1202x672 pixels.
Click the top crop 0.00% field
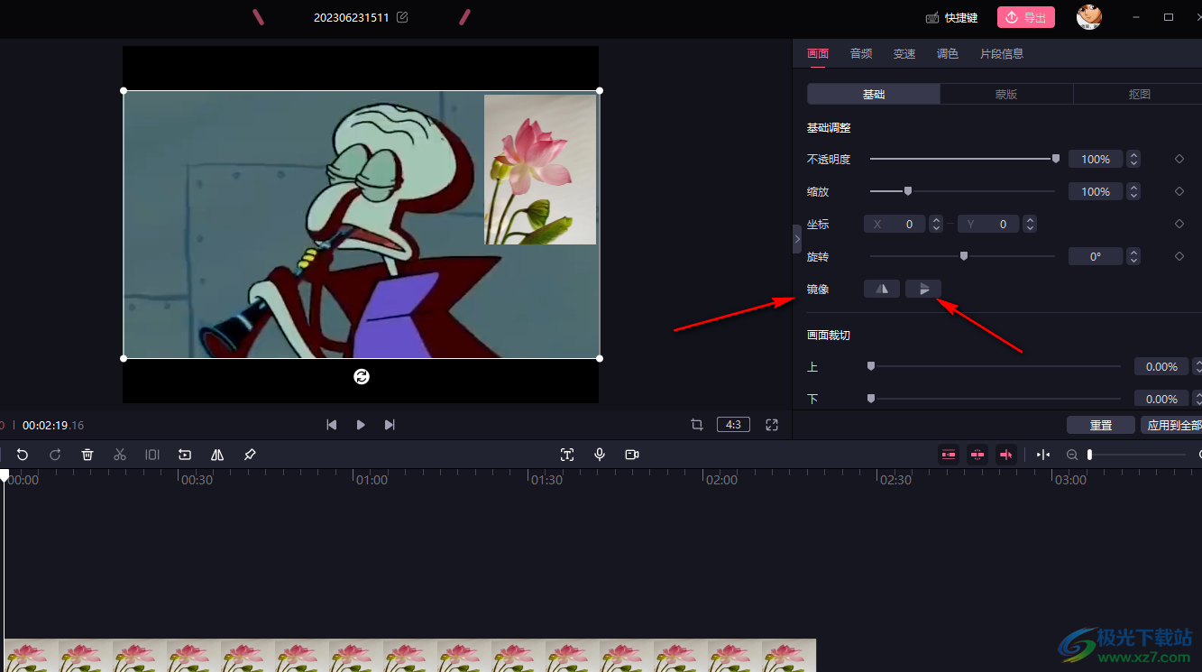click(x=1161, y=366)
